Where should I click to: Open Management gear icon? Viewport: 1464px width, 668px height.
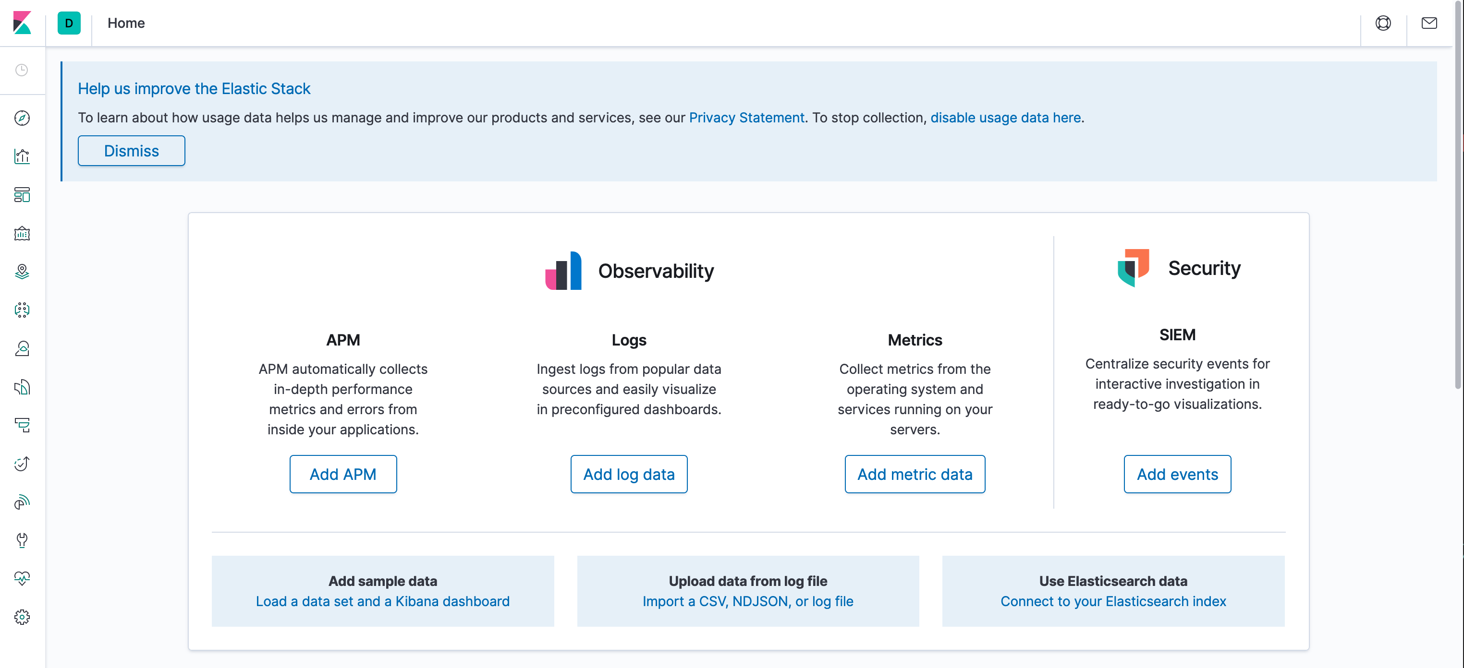click(x=22, y=617)
